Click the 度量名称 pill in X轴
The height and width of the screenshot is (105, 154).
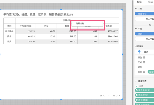click(144, 14)
